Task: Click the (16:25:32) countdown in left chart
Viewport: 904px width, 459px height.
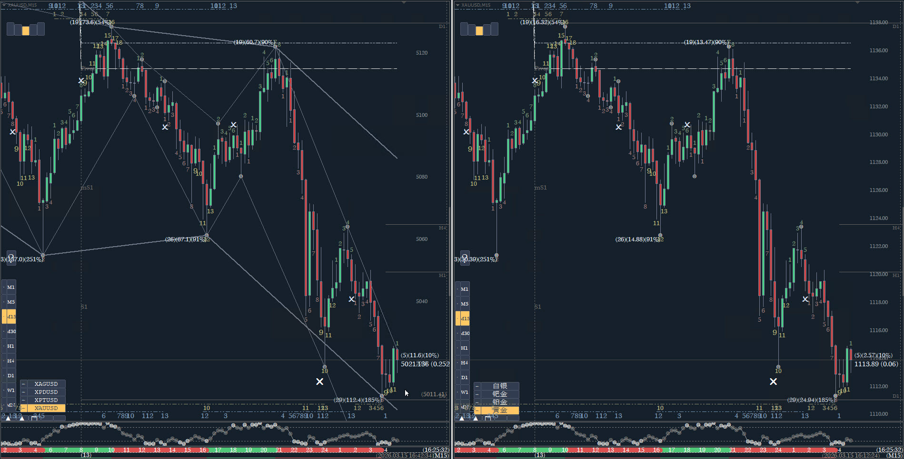Action: tap(436, 449)
